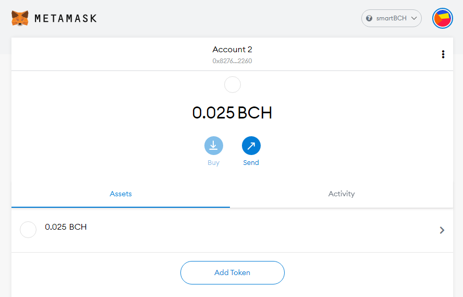The width and height of the screenshot is (463, 297).
Task: Select the 0.025 BCH asset list entry
Action: coord(232,230)
